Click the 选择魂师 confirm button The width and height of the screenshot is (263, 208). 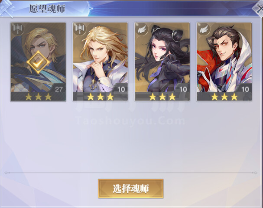click(131, 188)
